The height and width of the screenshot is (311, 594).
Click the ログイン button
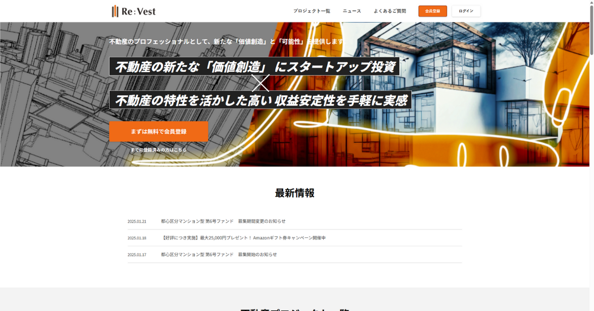point(466,11)
